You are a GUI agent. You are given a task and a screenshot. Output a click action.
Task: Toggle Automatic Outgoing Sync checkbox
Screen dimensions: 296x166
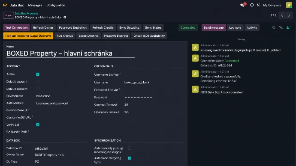coord(130,158)
